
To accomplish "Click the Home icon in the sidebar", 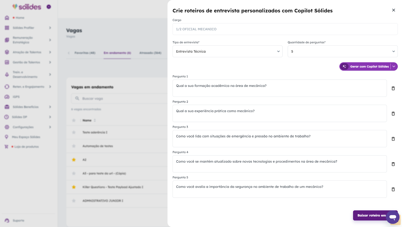I will click(x=7, y=18).
